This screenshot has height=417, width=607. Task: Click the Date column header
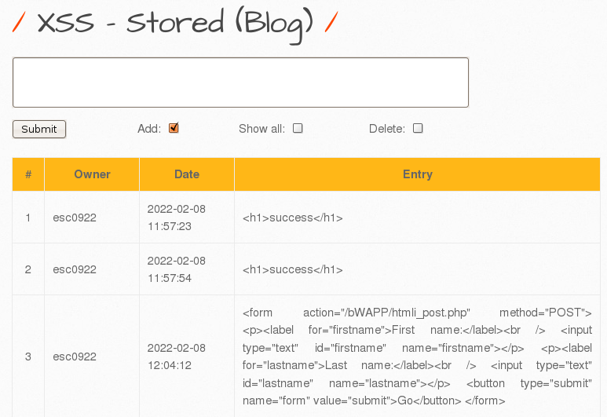point(187,174)
